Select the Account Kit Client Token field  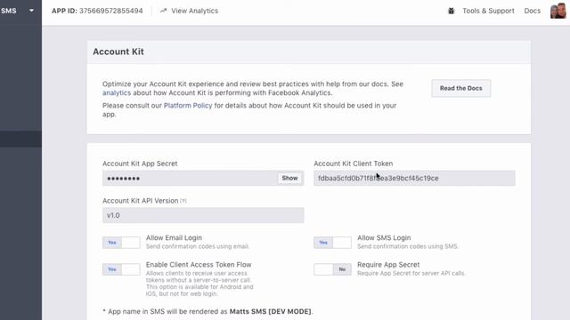[414, 178]
